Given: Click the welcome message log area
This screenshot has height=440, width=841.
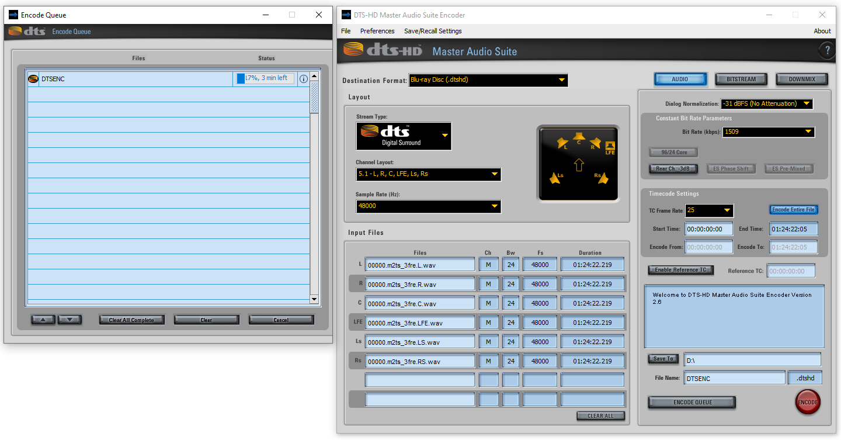Looking at the screenshot, I should click(734, 316).
